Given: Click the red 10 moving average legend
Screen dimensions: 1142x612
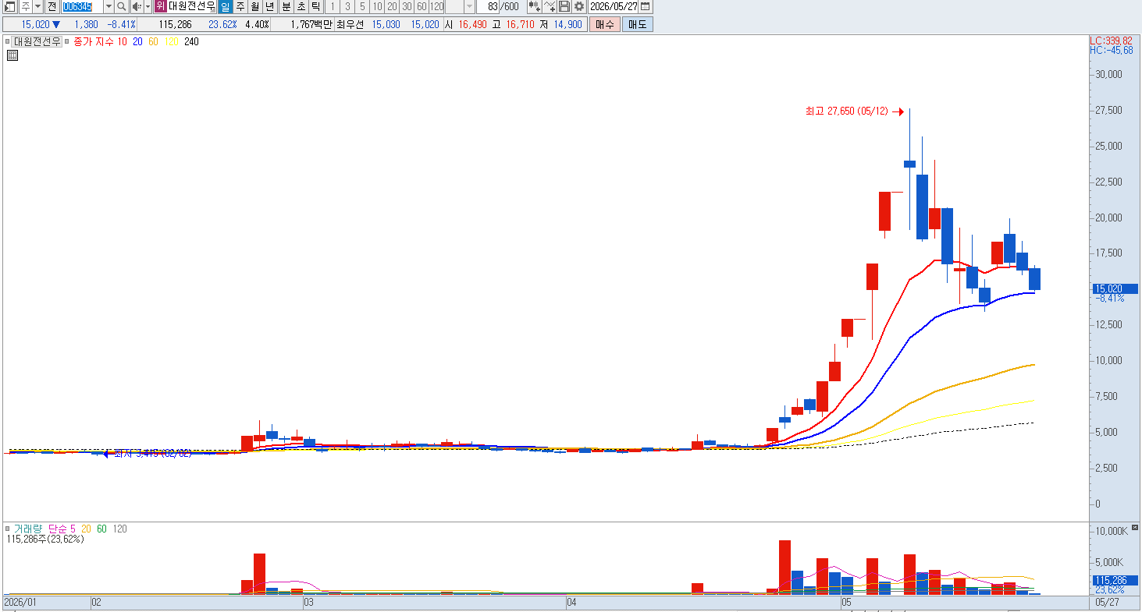Looking at the screenshot, I should click(123, 42).
